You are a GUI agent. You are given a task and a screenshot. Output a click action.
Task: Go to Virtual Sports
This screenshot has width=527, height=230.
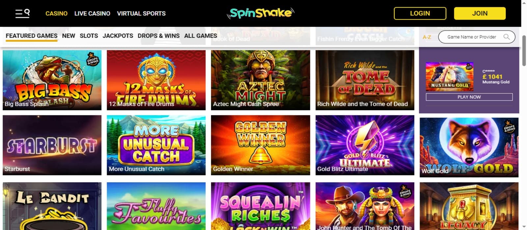point(141,13)
